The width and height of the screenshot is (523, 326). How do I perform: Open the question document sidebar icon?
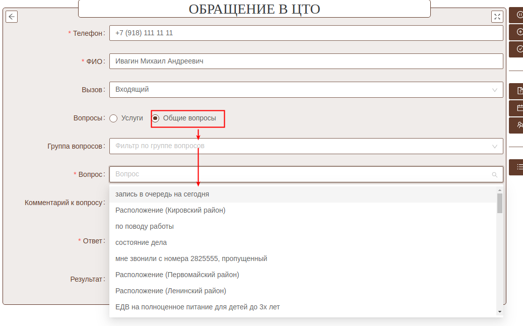click(x=519, y=91)
